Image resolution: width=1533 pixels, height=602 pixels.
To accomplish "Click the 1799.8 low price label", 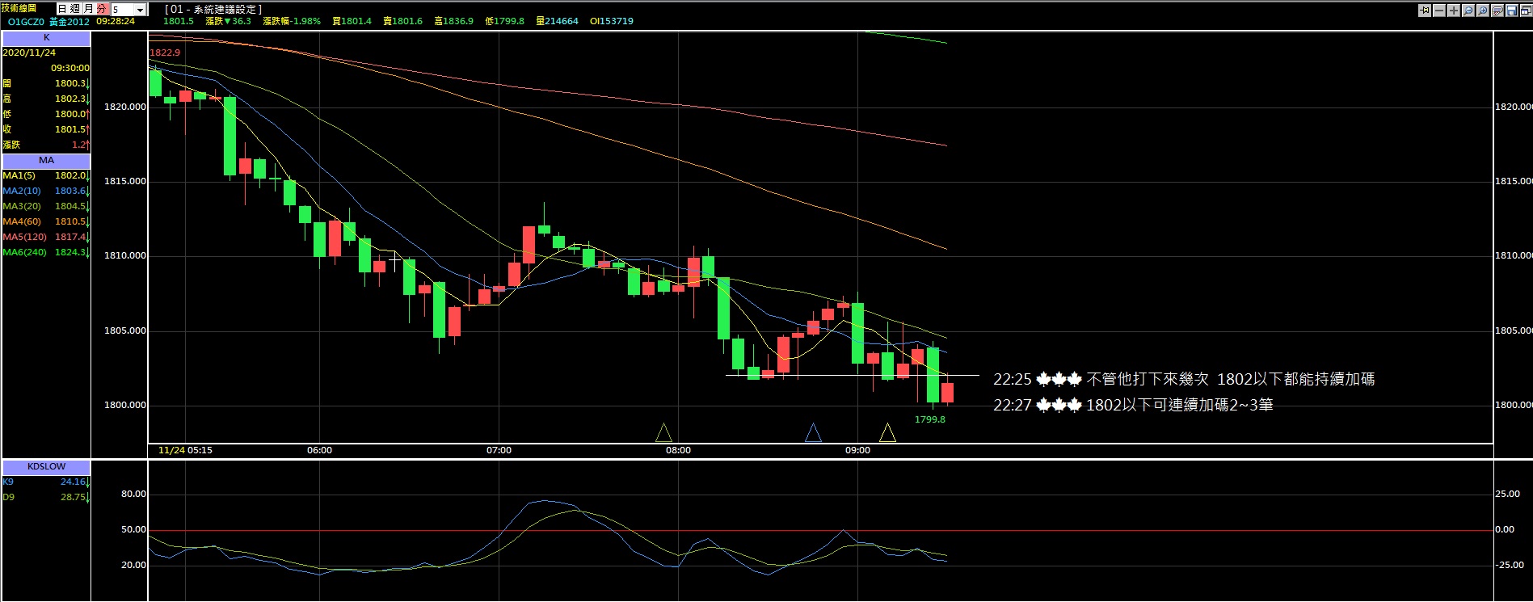I will pyautogui.click(x=929, y=419).
